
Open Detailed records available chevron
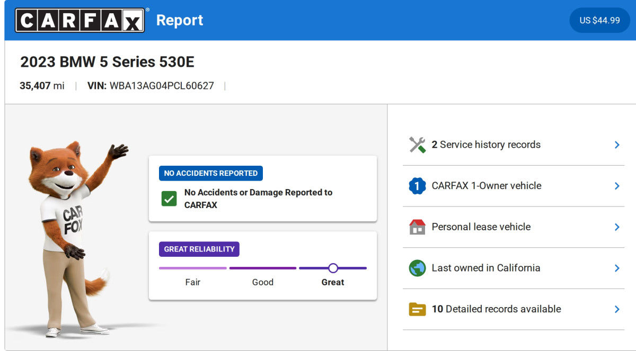pos(616,309)
